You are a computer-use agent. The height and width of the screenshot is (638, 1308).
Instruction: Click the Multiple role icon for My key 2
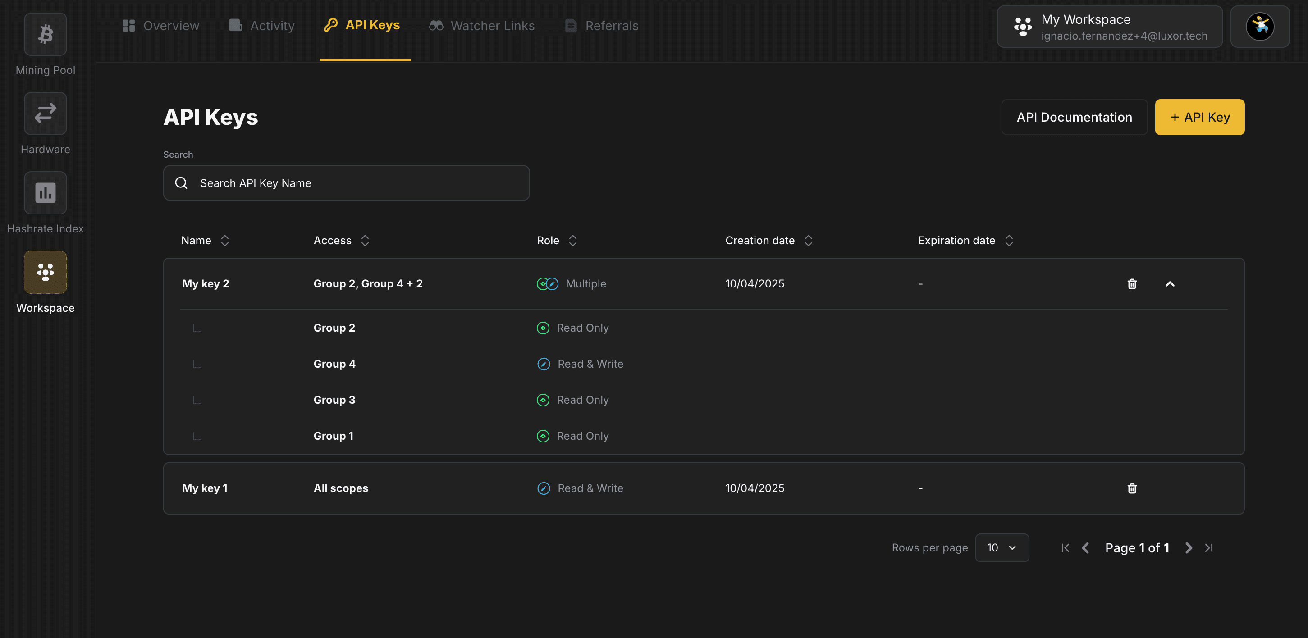(x=547, y=284)
